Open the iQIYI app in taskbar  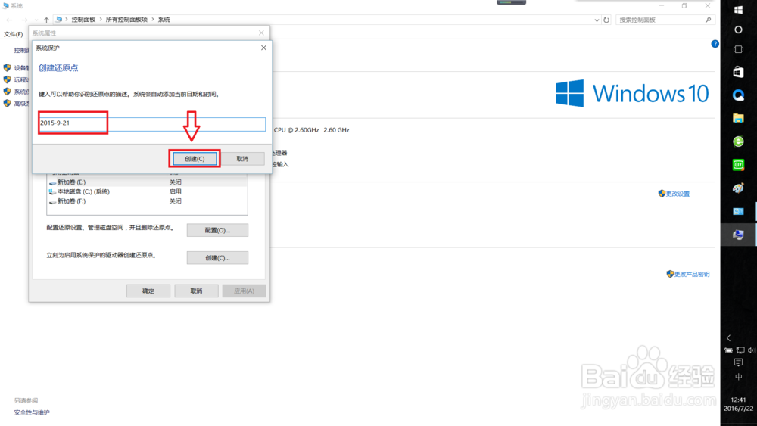click(738, 164)
